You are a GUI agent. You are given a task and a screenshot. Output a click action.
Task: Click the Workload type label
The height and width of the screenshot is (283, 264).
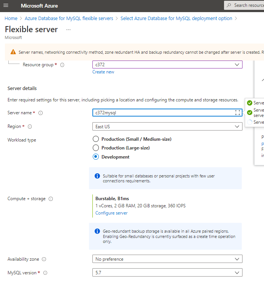(22, 140)
